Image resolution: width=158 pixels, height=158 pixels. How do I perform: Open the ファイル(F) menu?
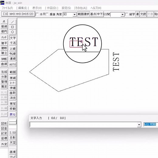tap(7, 8)
